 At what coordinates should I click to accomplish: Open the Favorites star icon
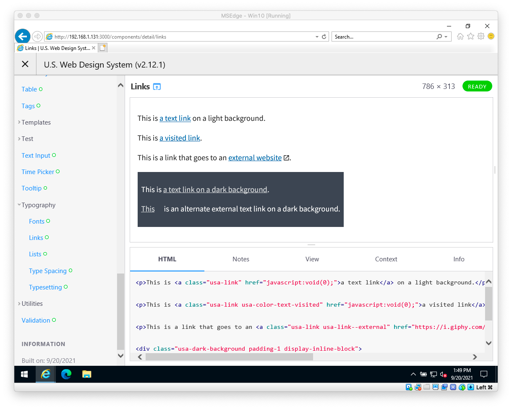(x=470, y=36)
